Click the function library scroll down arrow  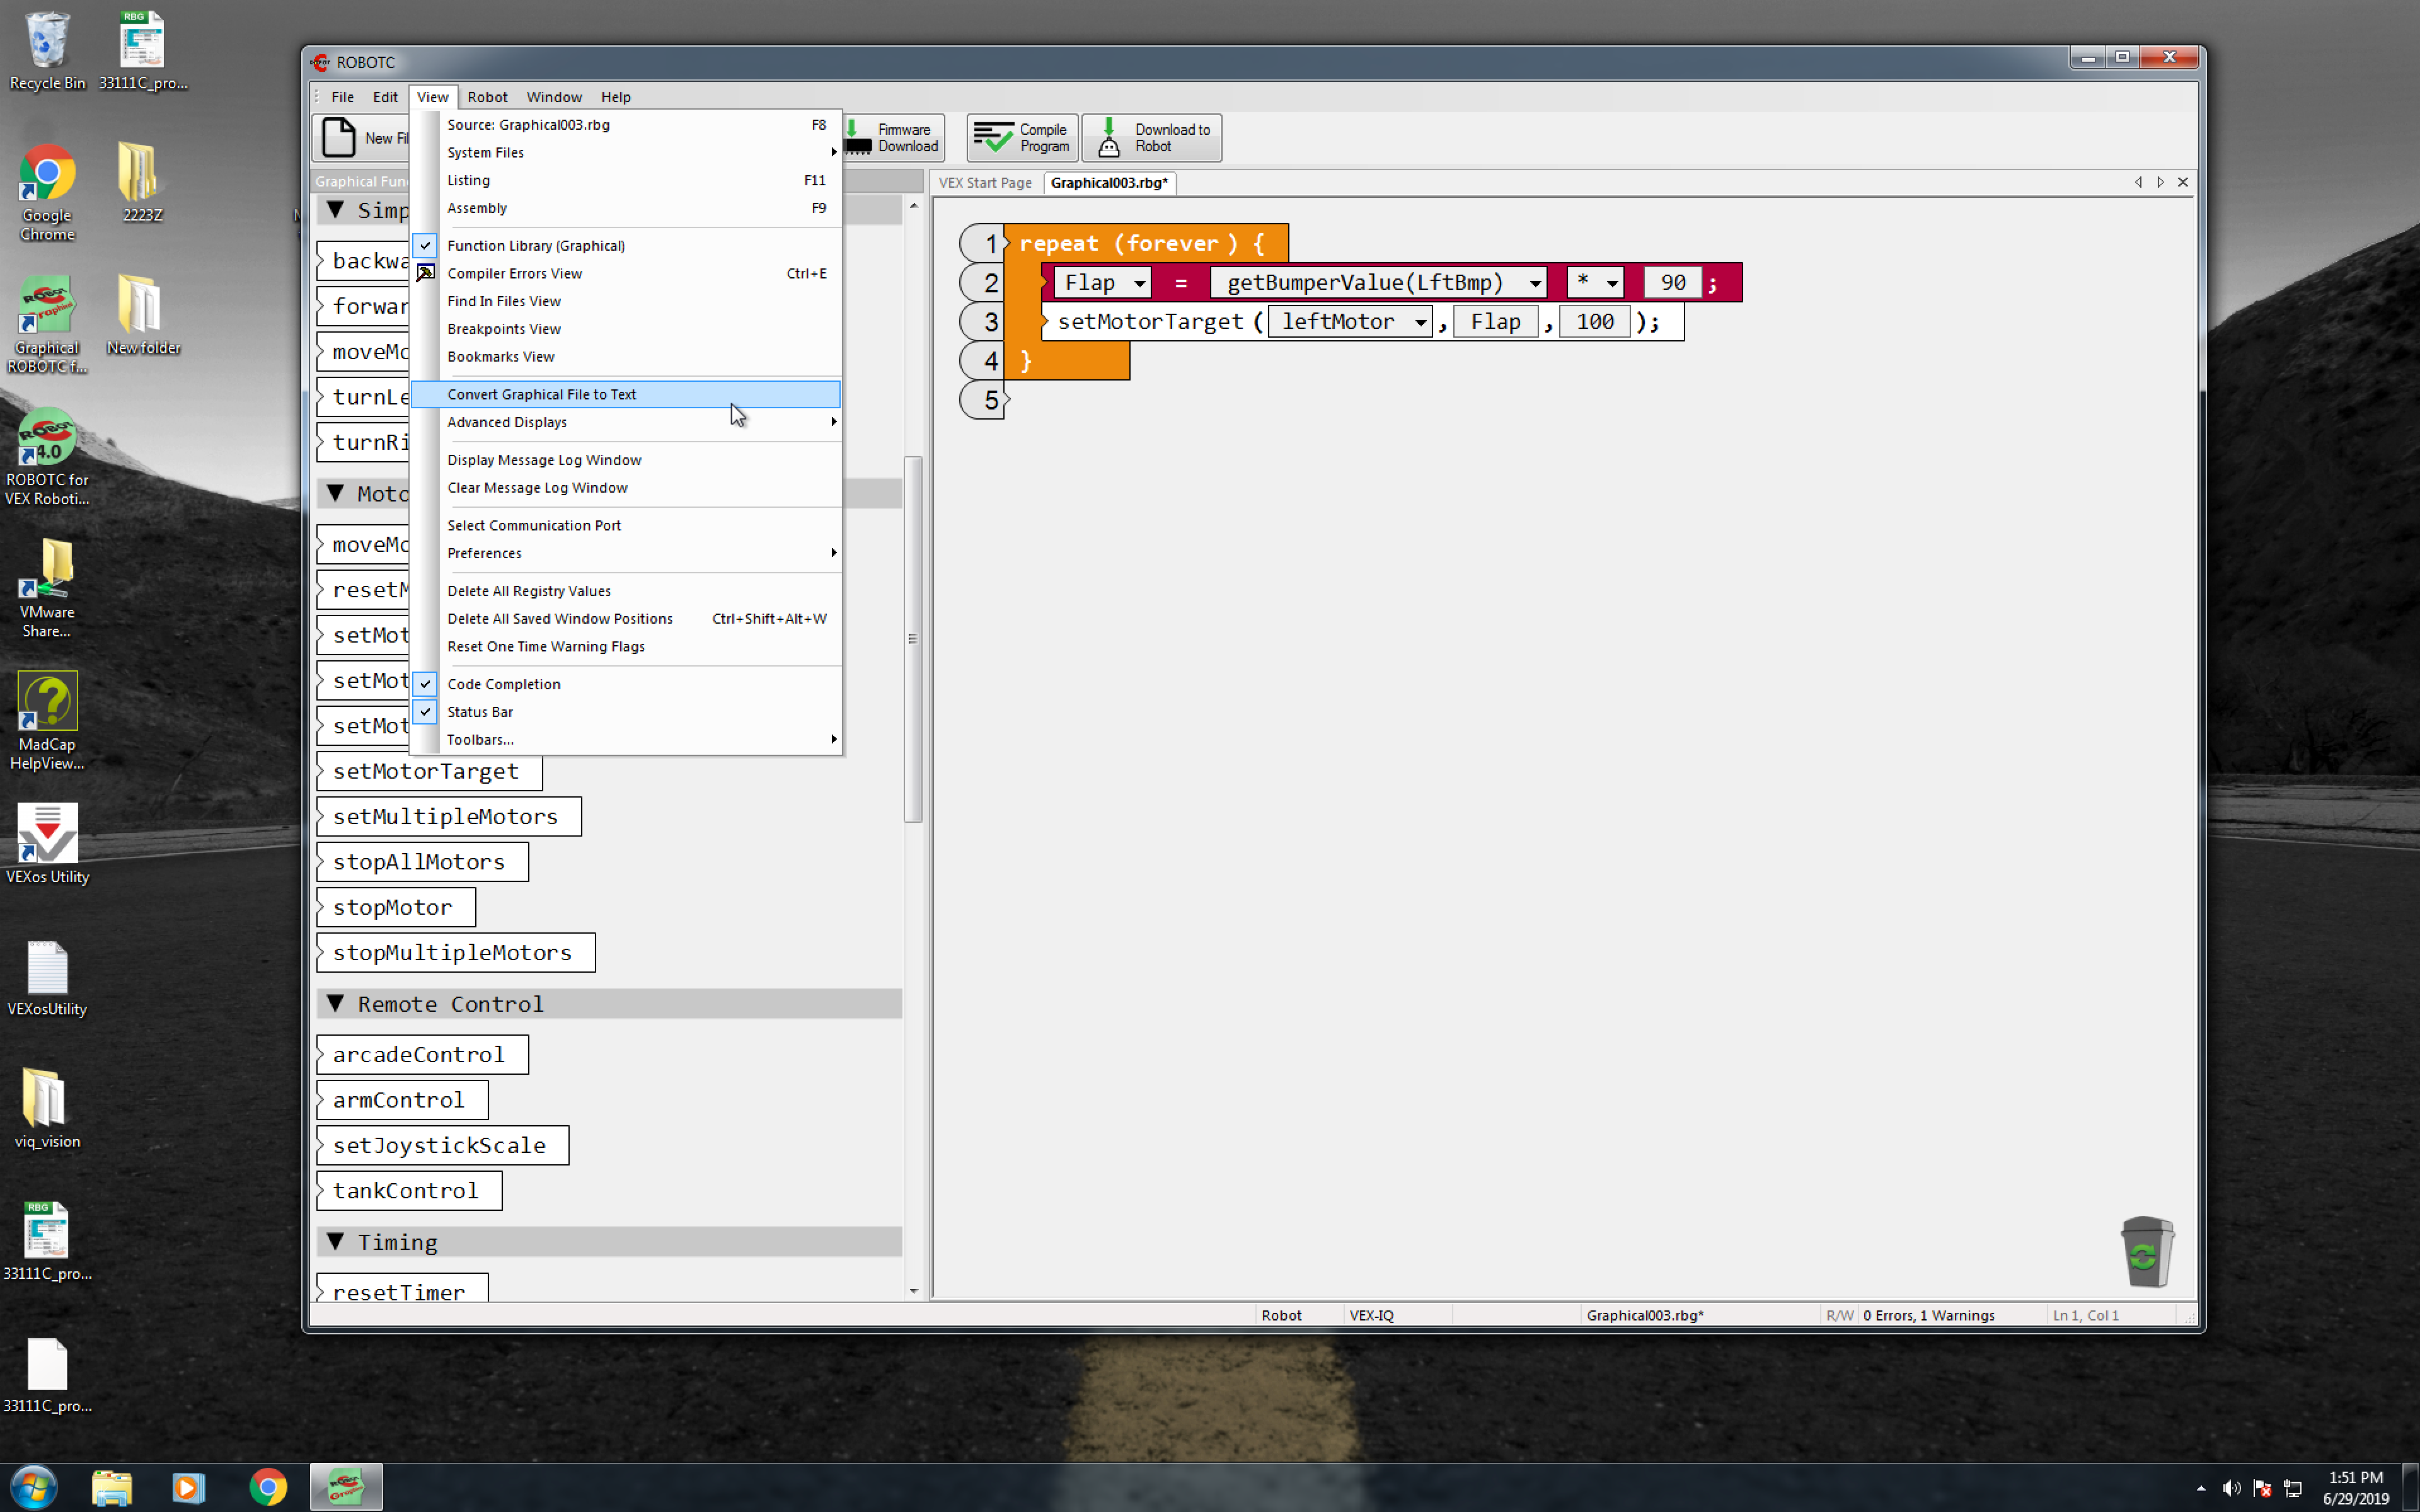(913, 1291)
